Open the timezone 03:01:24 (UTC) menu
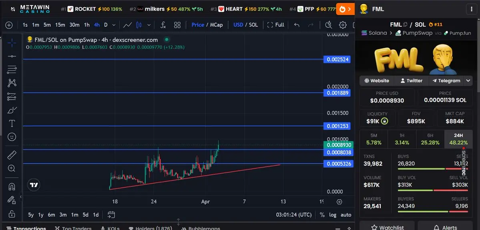Viewport: 480px width, 230px height. point(295,215)
